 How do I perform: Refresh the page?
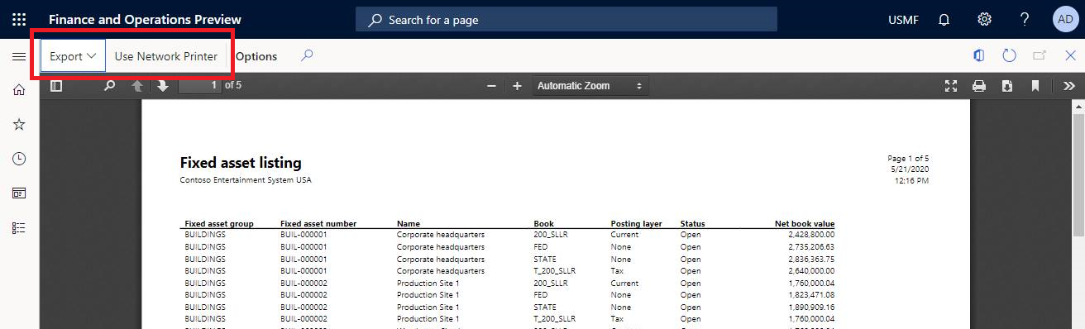[x=1009, y=55]
